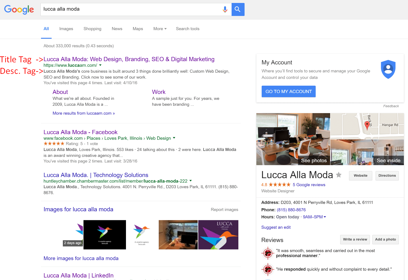Call phone number (815) 880-8676
The image size is (408, 280).
pos(291,210)
